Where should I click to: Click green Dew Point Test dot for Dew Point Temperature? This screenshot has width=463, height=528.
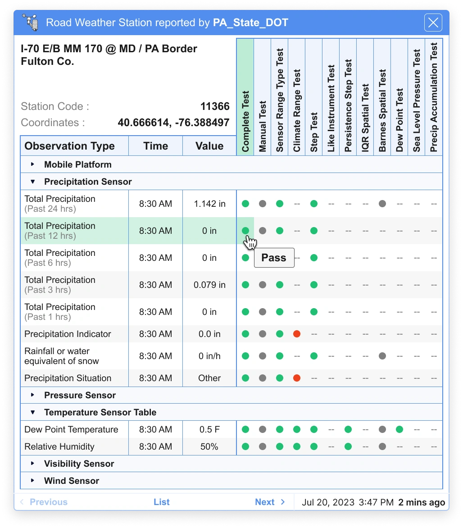click(399, 429)
